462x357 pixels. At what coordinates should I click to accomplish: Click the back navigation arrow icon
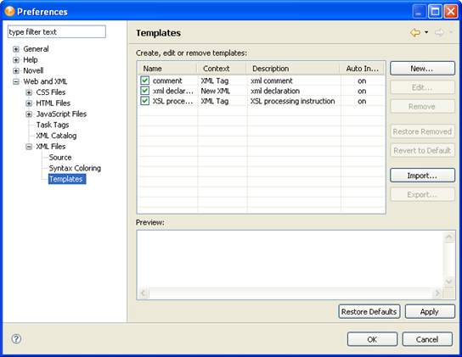[415, 32]
